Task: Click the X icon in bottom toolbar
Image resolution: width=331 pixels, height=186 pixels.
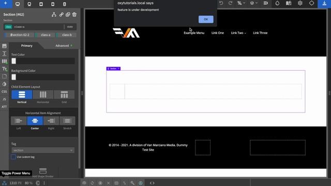Action: (x=108, y=183)
